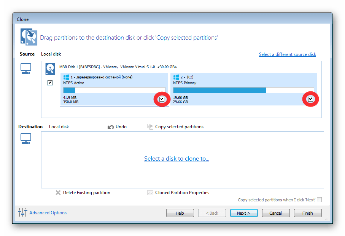The width and height of the screenshot is (345, 236).
Task: Click the partition 1 usage bar
Action: [x=114, y=90]
